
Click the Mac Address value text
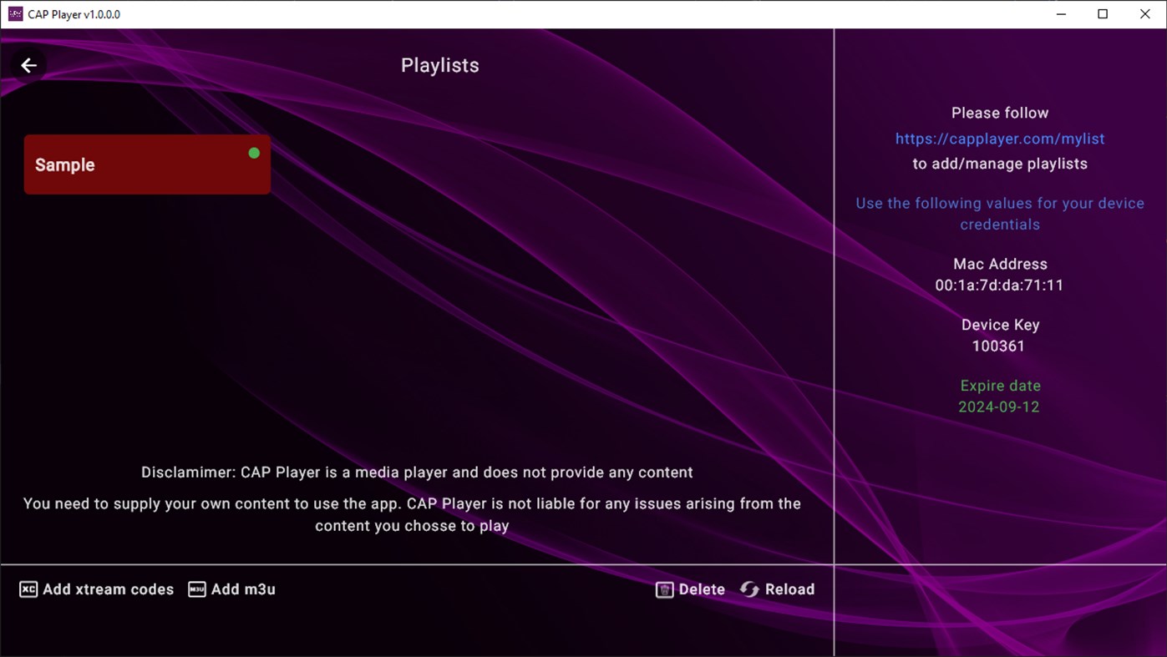point(999,285)
